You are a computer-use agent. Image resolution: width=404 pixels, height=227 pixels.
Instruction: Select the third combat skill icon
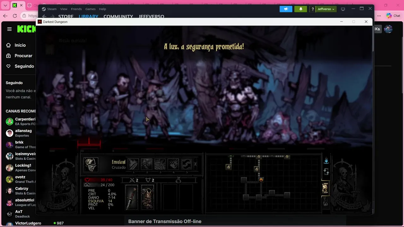[160, 164]
